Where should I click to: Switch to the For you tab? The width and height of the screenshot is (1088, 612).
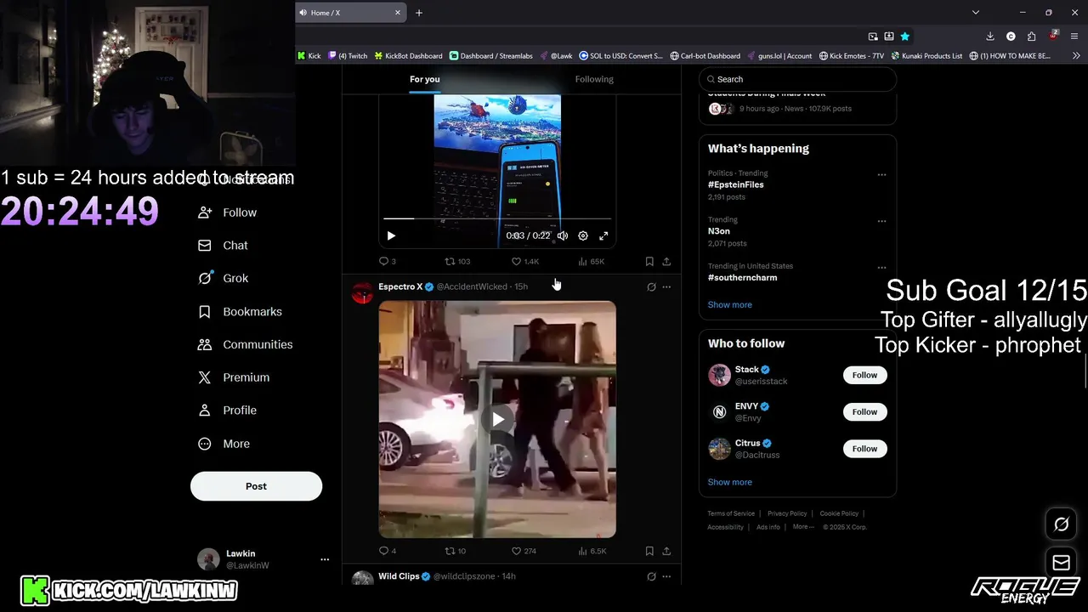425,79
